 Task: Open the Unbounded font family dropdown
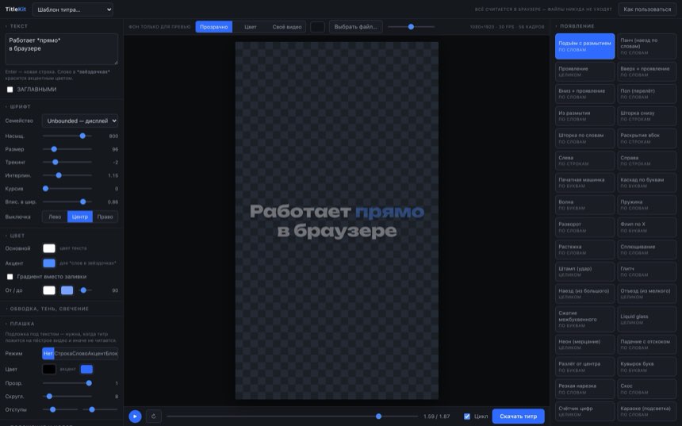coord(80,121)
